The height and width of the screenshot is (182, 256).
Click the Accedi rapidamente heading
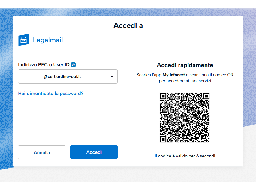[x=185, y=65]
